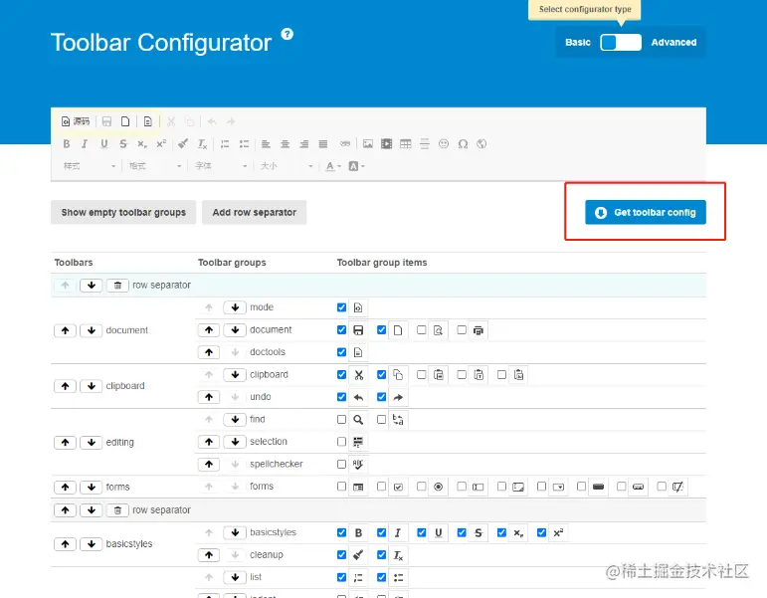The width and height of the screenshot is (767, 598).
Task: Check the Select All item checkbox
Action: coord(341,442)
